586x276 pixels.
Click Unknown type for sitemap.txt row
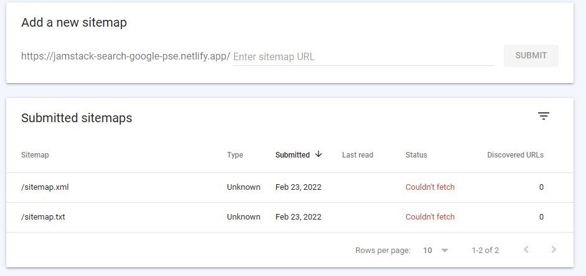(x=243, y=217)
